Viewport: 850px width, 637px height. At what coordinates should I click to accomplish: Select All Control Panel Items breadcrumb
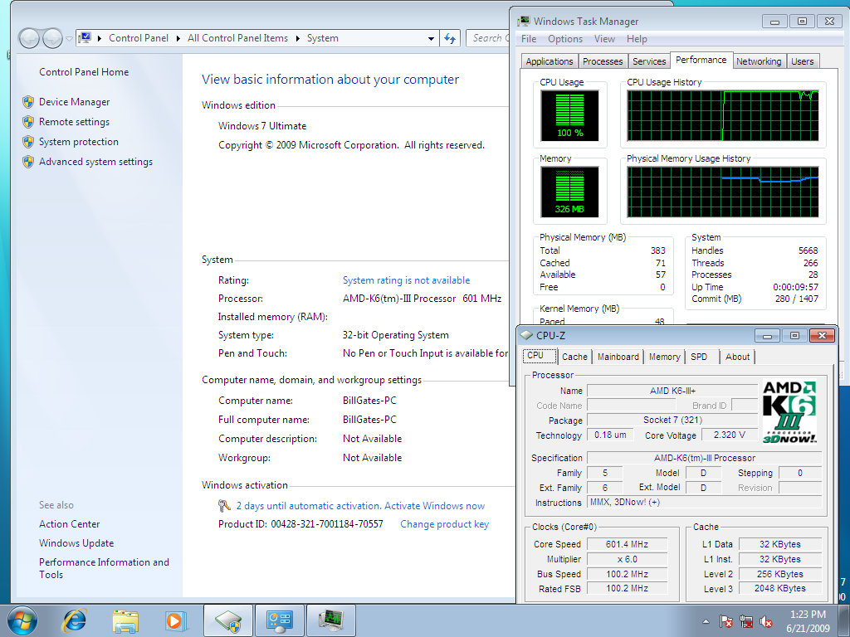click(x=237, y=38)
